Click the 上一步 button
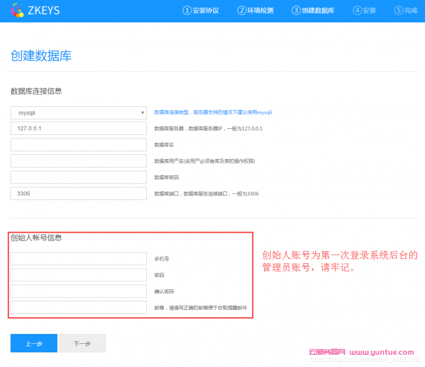 pos(34,343)
